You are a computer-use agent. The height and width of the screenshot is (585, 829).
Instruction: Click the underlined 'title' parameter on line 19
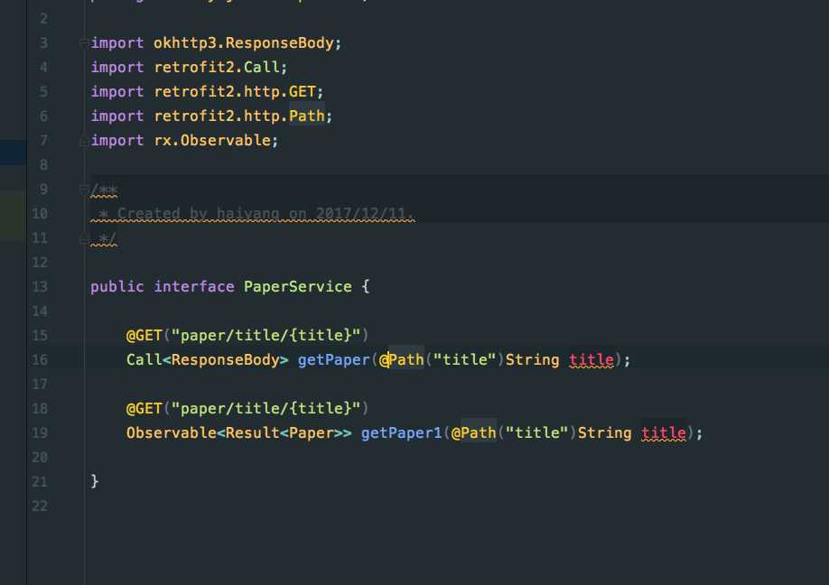pos(664,432)
